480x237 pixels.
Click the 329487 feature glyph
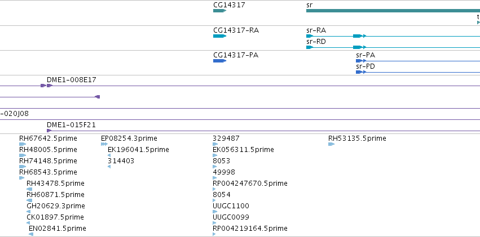point(215,144)
